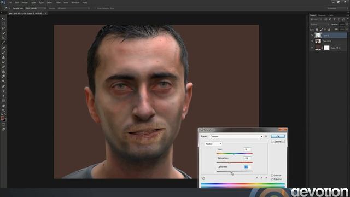Screen dimensions: 350x197
Task: Filter layers by text type icon
Action: [334, 20]
